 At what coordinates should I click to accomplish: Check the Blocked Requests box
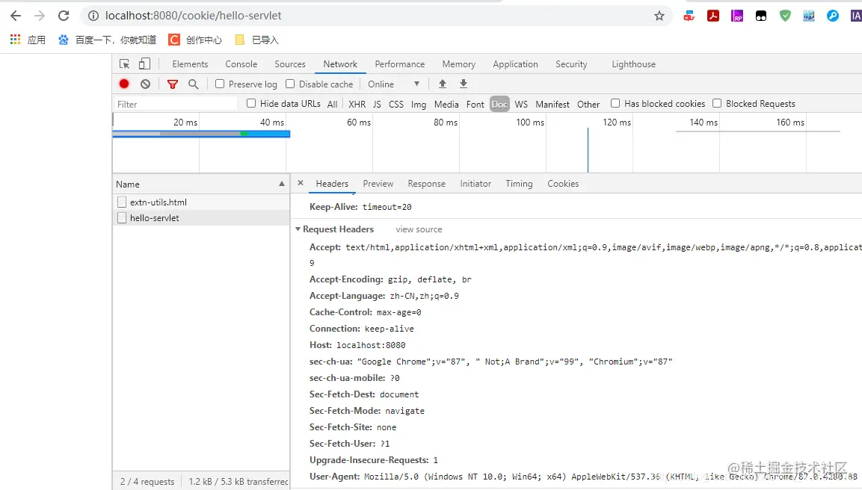(717, 103)
